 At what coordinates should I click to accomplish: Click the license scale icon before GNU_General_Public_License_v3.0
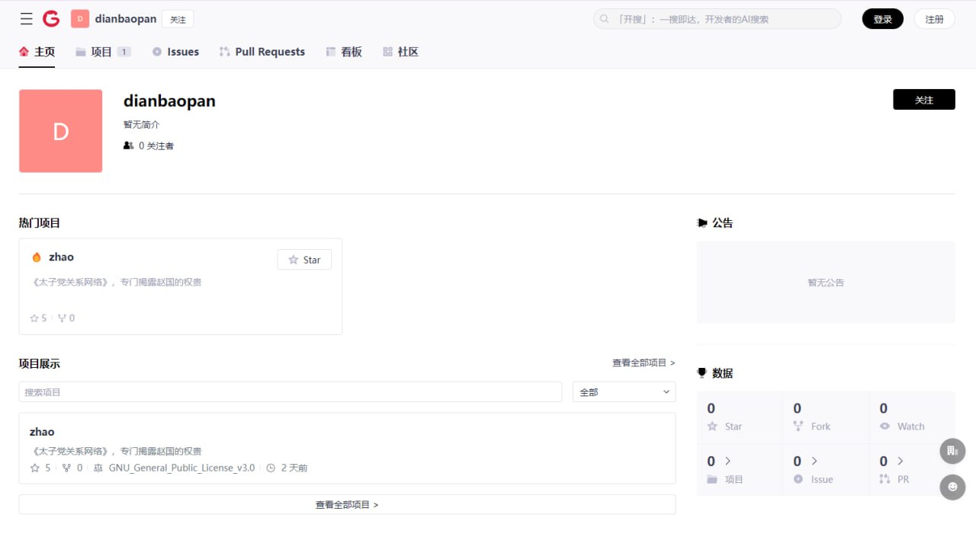pyautogui.click(x=98, y=468)
